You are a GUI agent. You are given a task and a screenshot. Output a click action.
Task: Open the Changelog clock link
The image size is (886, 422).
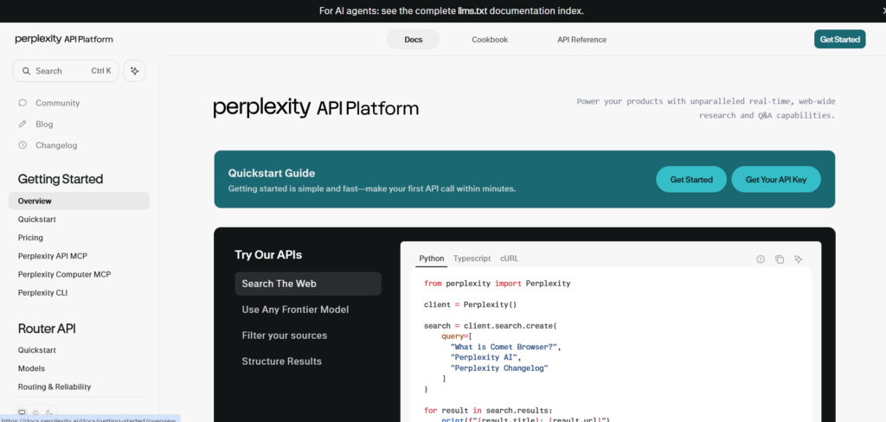(x=48, y=145)
